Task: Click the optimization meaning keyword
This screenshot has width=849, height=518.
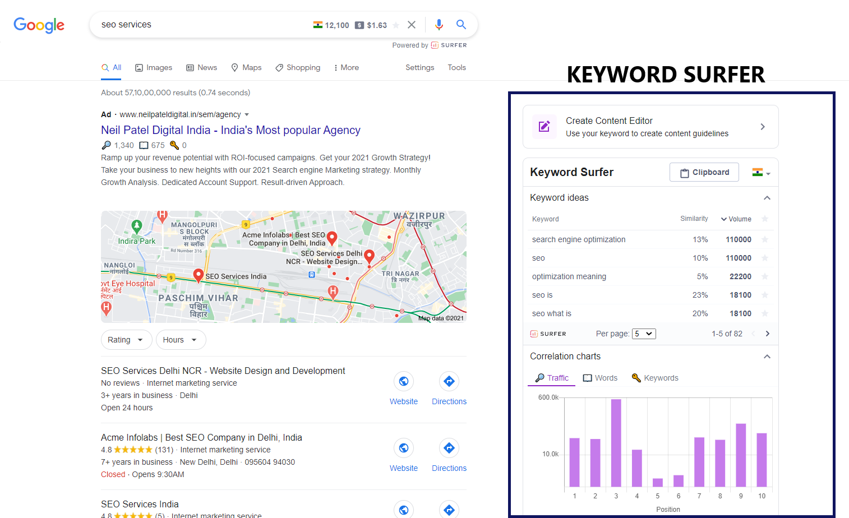Action: coord(569,276)
